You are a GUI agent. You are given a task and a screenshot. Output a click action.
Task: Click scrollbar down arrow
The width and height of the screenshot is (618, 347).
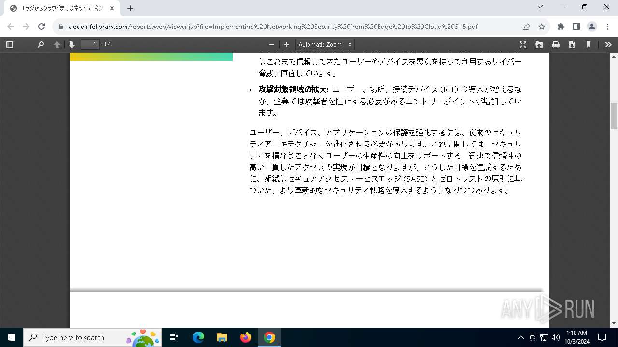(x=614, y=323)
